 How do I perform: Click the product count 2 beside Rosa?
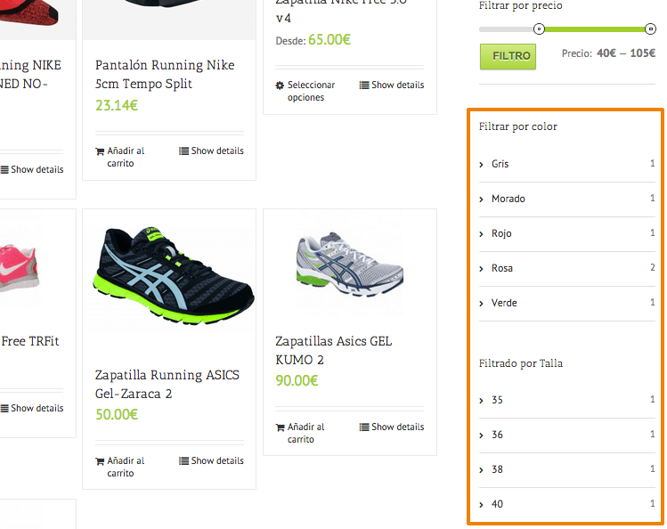[653, 267]
